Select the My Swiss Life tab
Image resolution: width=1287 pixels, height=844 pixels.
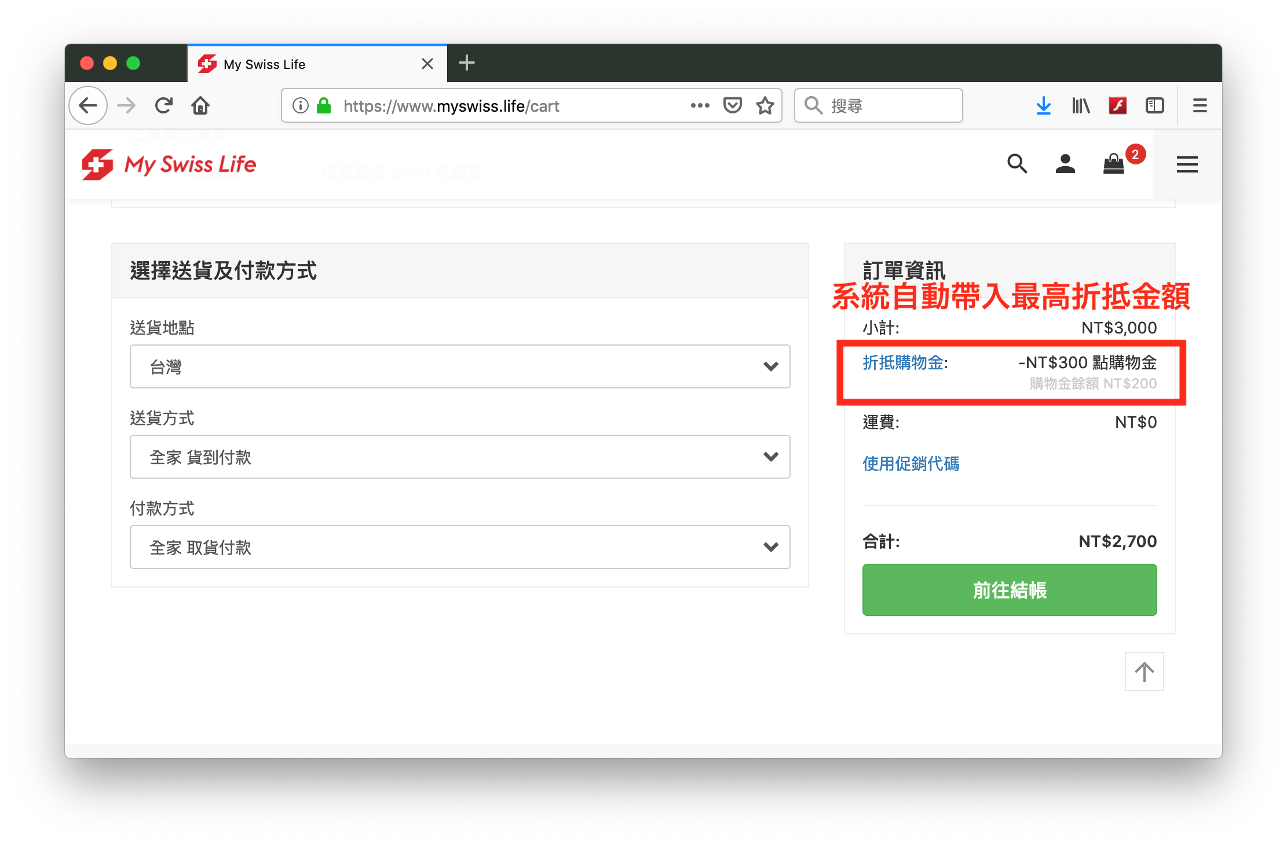[307, 64]
